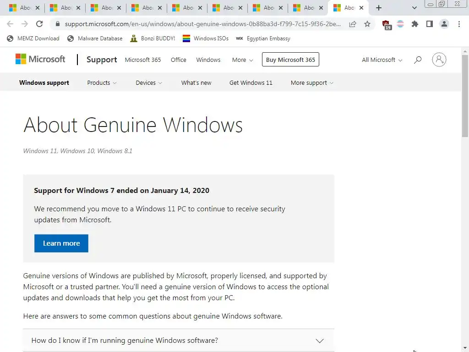Image resolution: width=469 pixels, height=352 pixels.
Task: Expand the All Microsoft dropdown
Action: coord(382,60)
